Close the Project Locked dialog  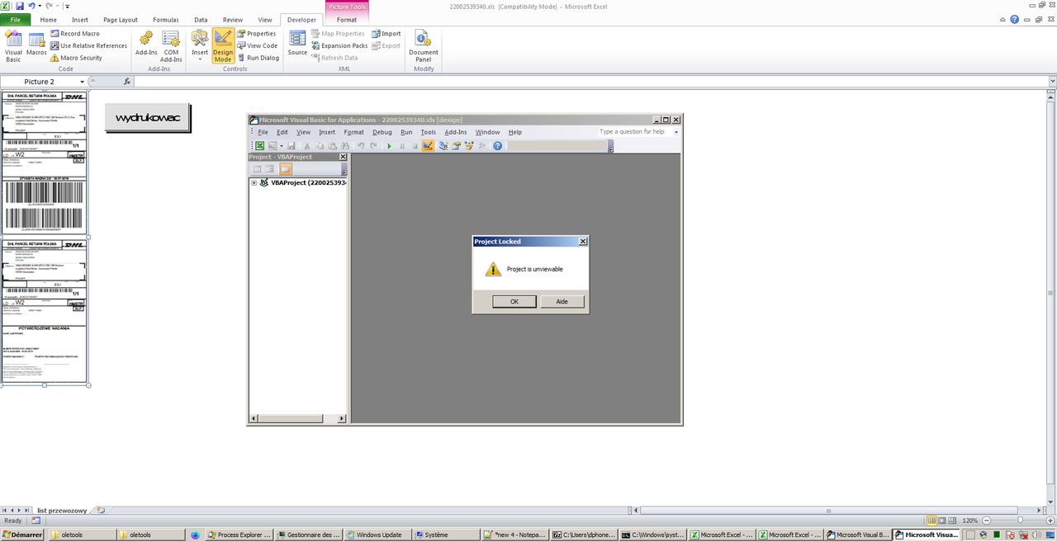583,242
